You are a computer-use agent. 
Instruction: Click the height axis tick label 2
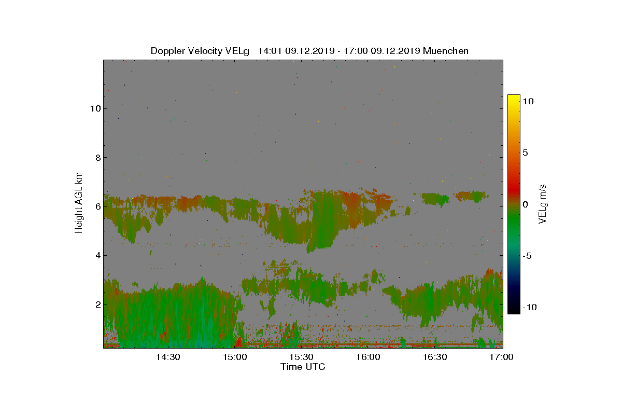[97, 304]
